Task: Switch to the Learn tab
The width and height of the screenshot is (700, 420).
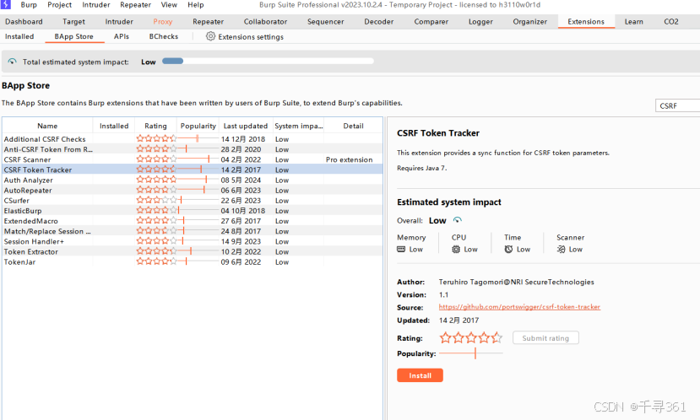Action: pos(633,21)
